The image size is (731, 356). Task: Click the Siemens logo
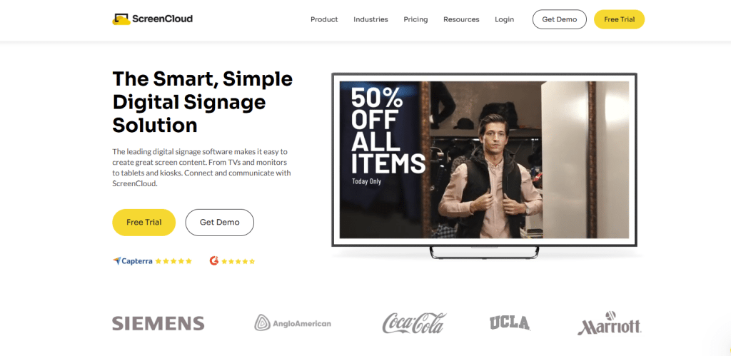pyautogui.click(x=158, y=323)
